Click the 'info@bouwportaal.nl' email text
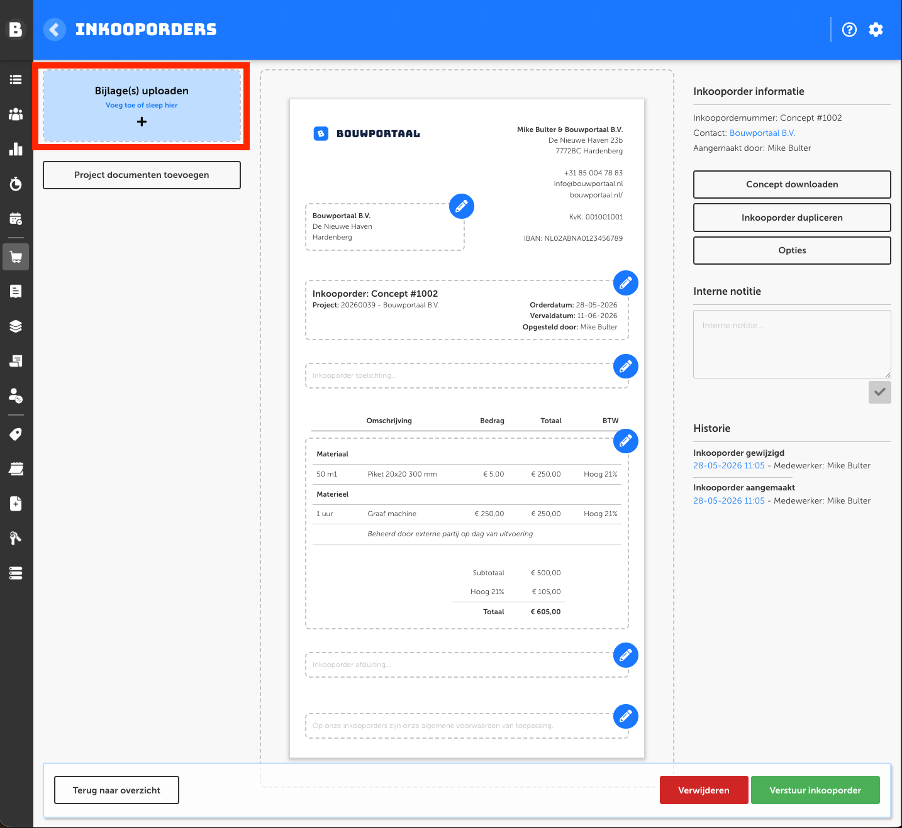 (588, 184)
